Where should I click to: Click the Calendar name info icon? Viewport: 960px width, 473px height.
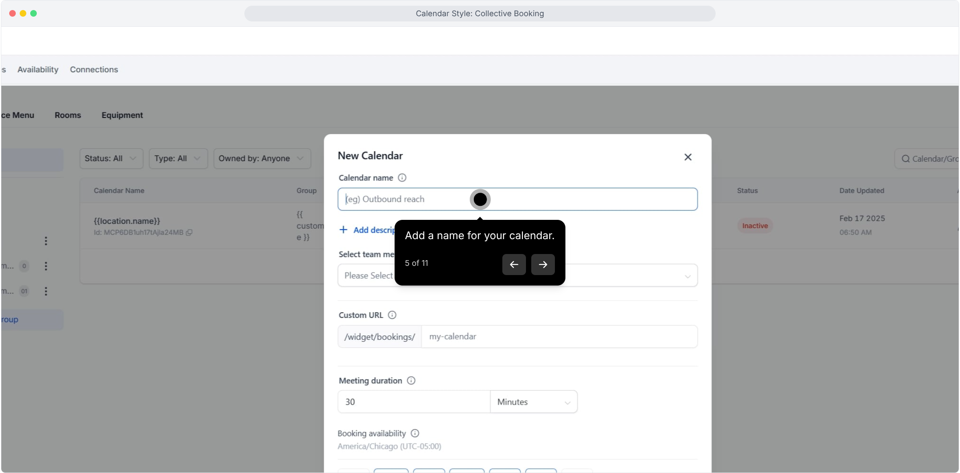[x=402, y=178]
